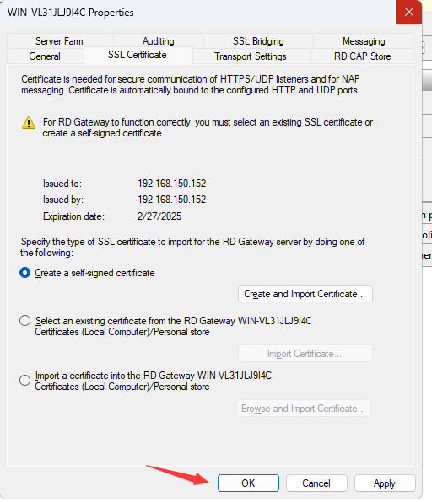
Task: Select Create a self-signed certificate option
Action: 25,273
